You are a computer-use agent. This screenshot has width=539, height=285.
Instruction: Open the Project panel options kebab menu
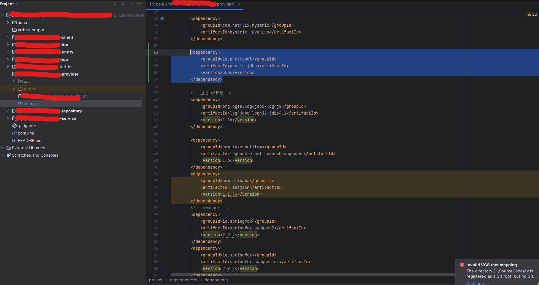tap(131, 4)
